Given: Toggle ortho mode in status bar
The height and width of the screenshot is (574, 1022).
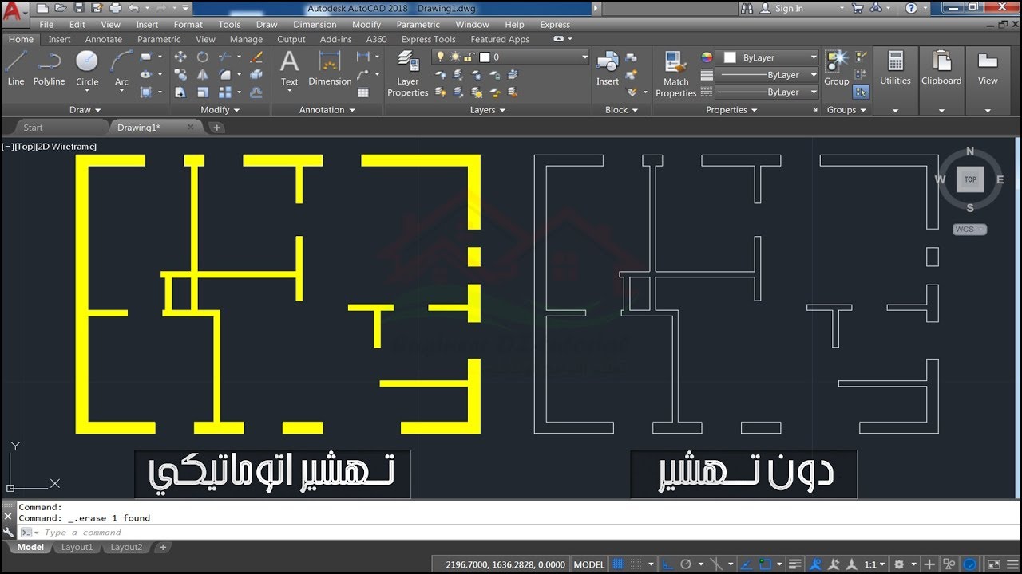Looking at the screenshot, I should 667,564.
